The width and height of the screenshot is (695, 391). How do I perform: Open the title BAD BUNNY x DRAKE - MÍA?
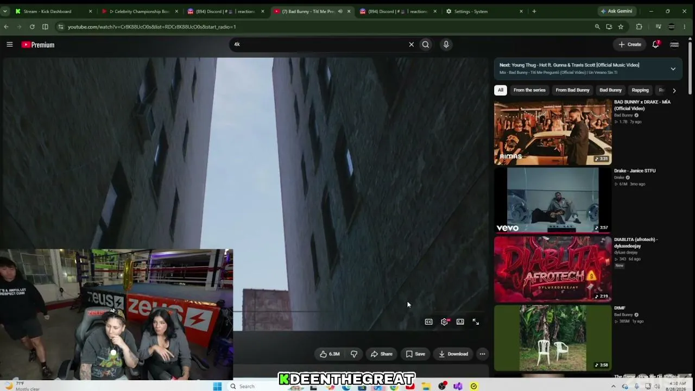[x=642, y=105]
